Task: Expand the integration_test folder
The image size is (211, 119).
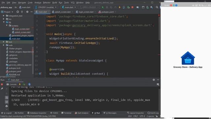Action: click(4, 16)
